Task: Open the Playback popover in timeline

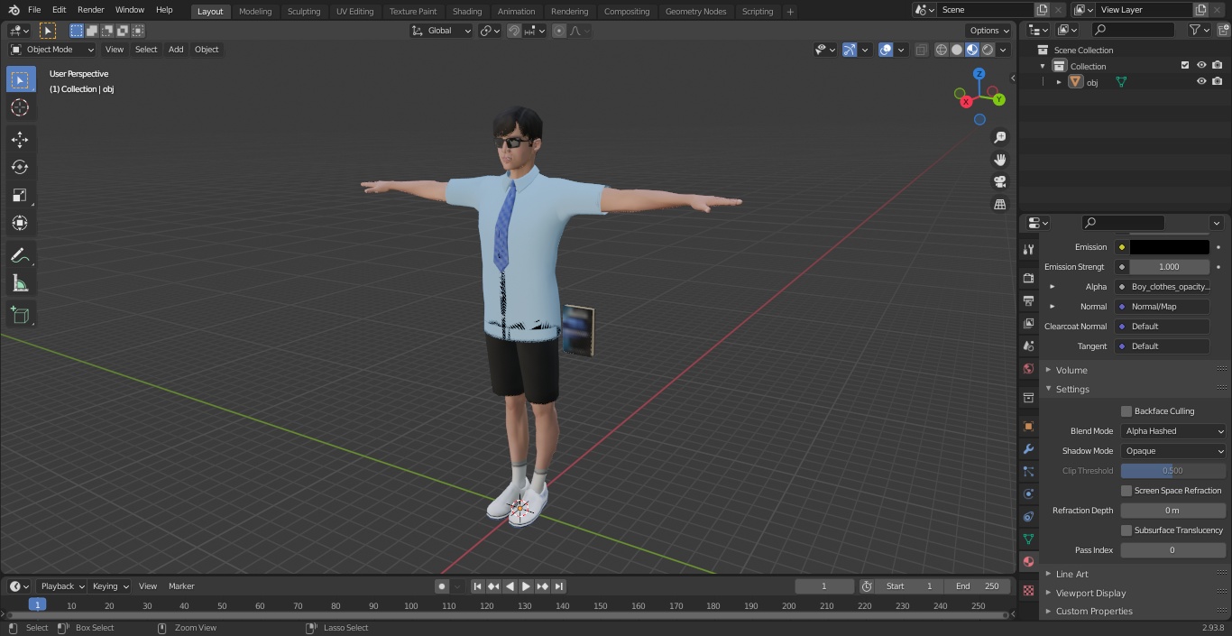Action: click(62, 586)
